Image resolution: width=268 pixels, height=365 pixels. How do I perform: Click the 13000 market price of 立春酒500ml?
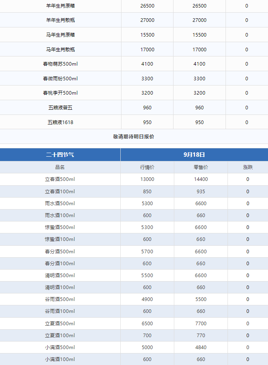pos(147,179)
